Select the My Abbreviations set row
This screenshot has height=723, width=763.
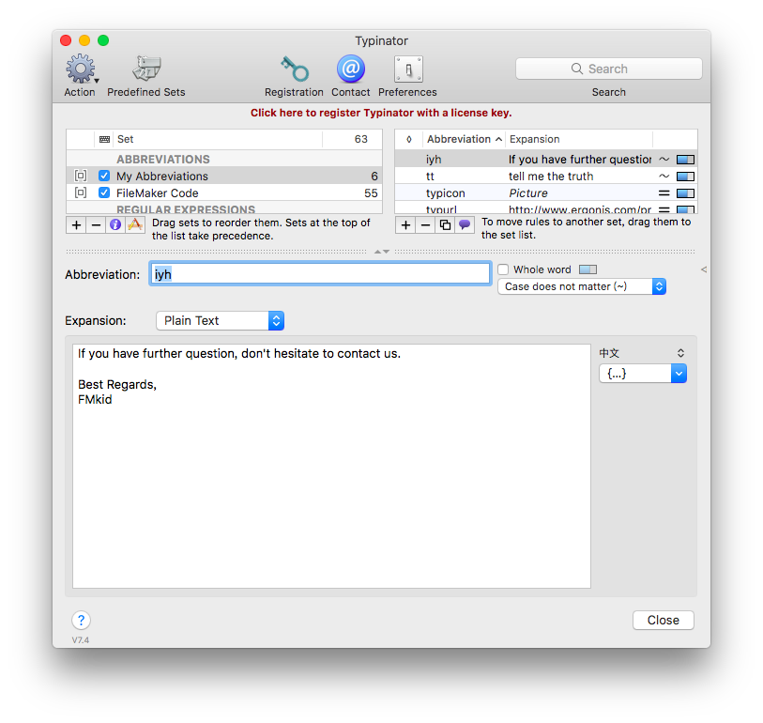pyautogui.click(x=224, y=176)
